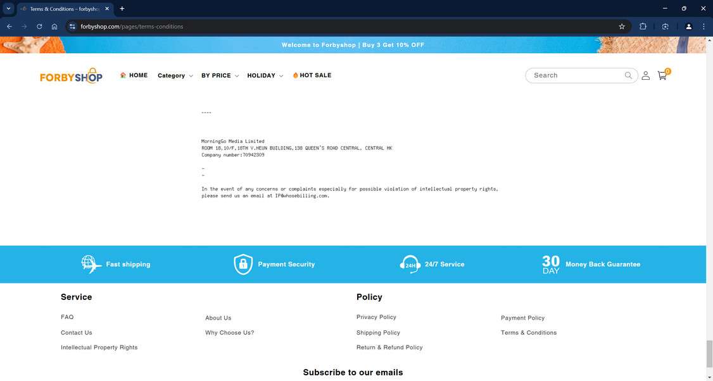Click the Forbyshop logo

pos(71,75)
